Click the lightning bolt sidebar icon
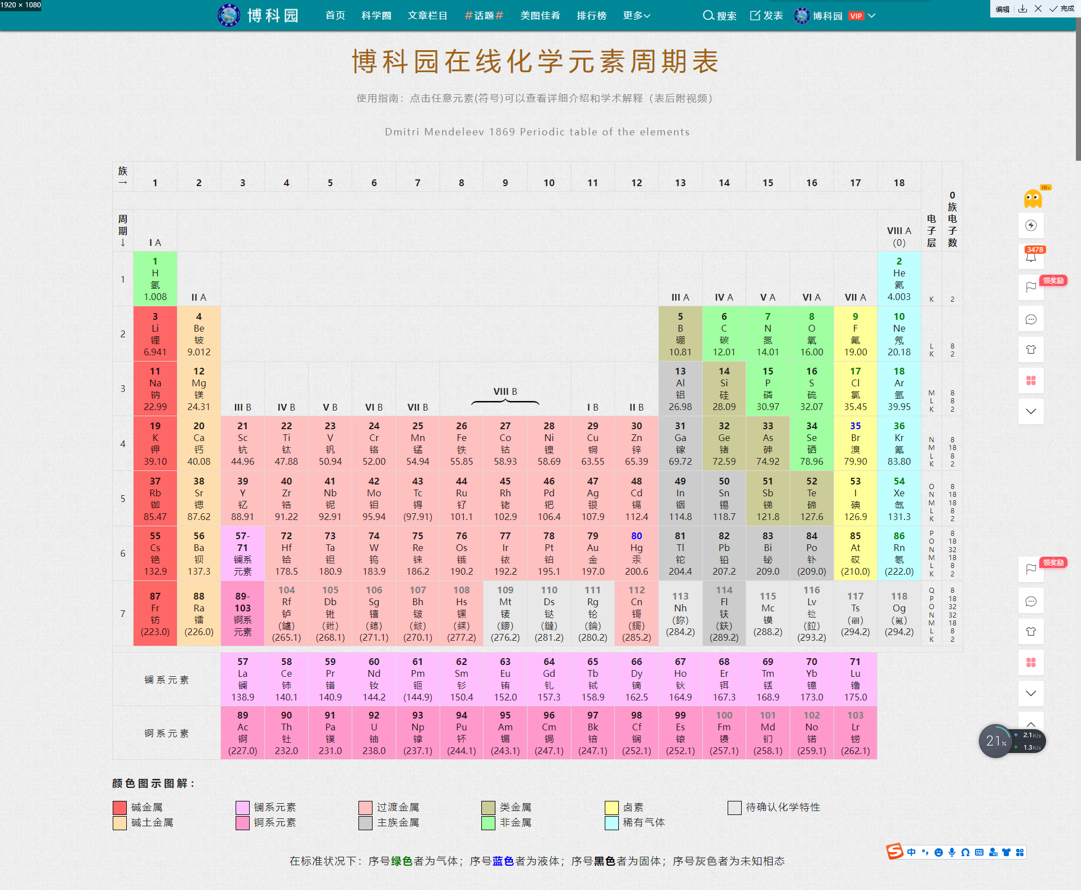The image size is (1081, 890). pyautogui.click(x=1031, y=226)
